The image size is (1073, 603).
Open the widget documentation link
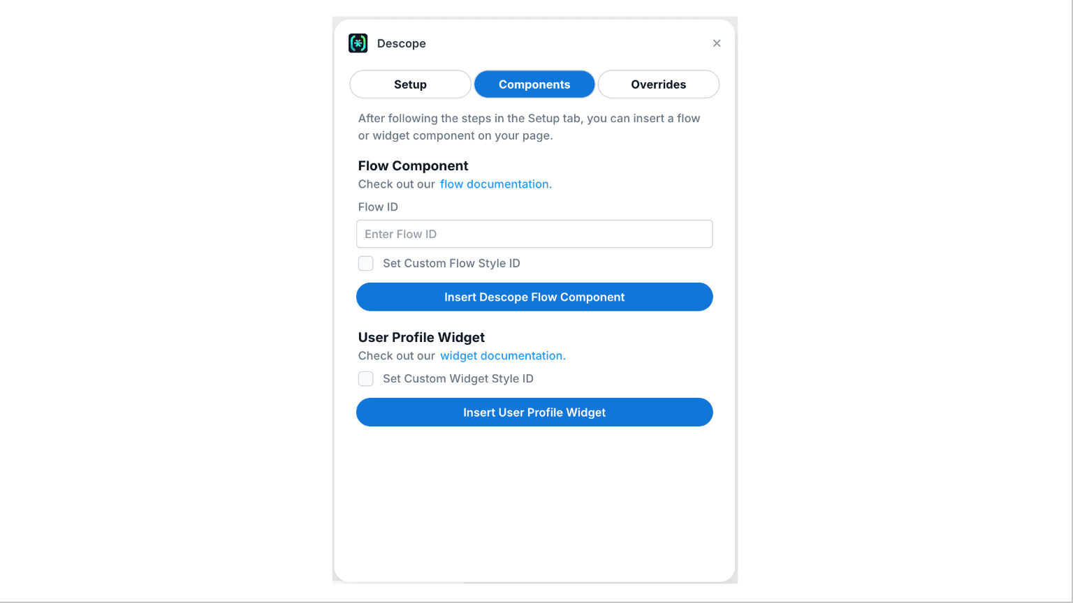click(x=502, y=355)
